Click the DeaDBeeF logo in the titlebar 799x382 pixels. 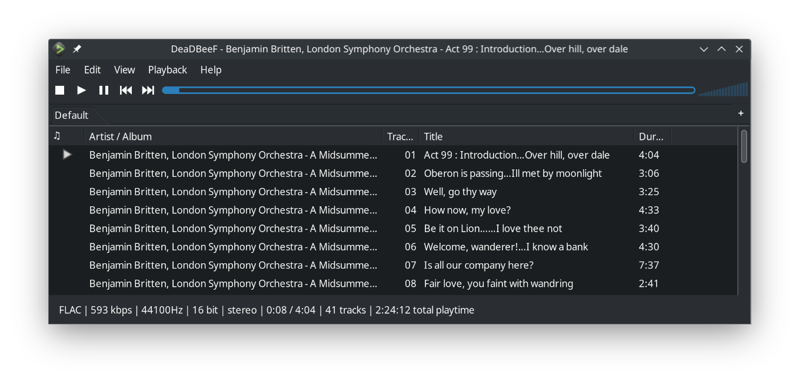coord(59,49)
